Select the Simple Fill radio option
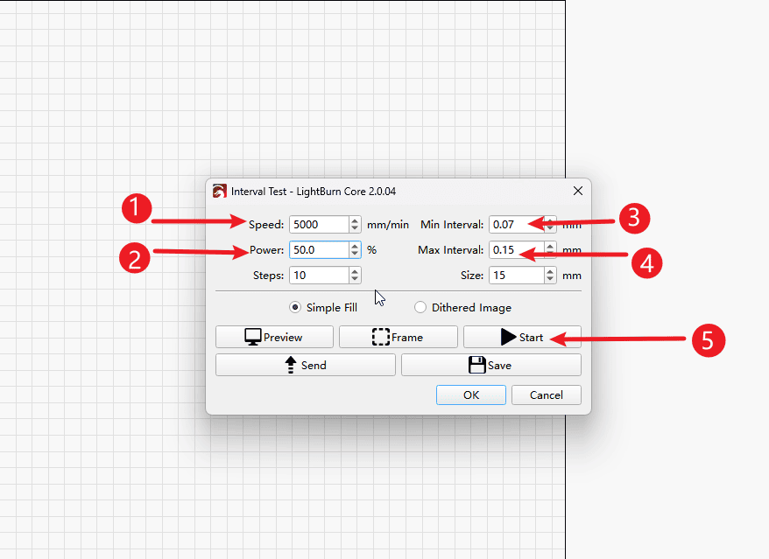Viewport: 769px width, 559px height. click(x=295, y=307)
